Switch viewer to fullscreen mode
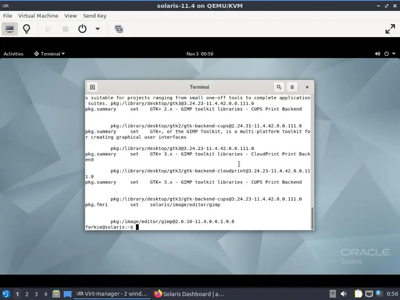This screenshot has width=400, height=300. pyautogui.click(x=390, y=29)
